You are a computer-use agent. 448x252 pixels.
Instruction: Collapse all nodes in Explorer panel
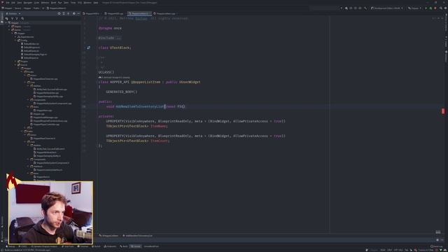pyautogui.click(x=69, y=13)
